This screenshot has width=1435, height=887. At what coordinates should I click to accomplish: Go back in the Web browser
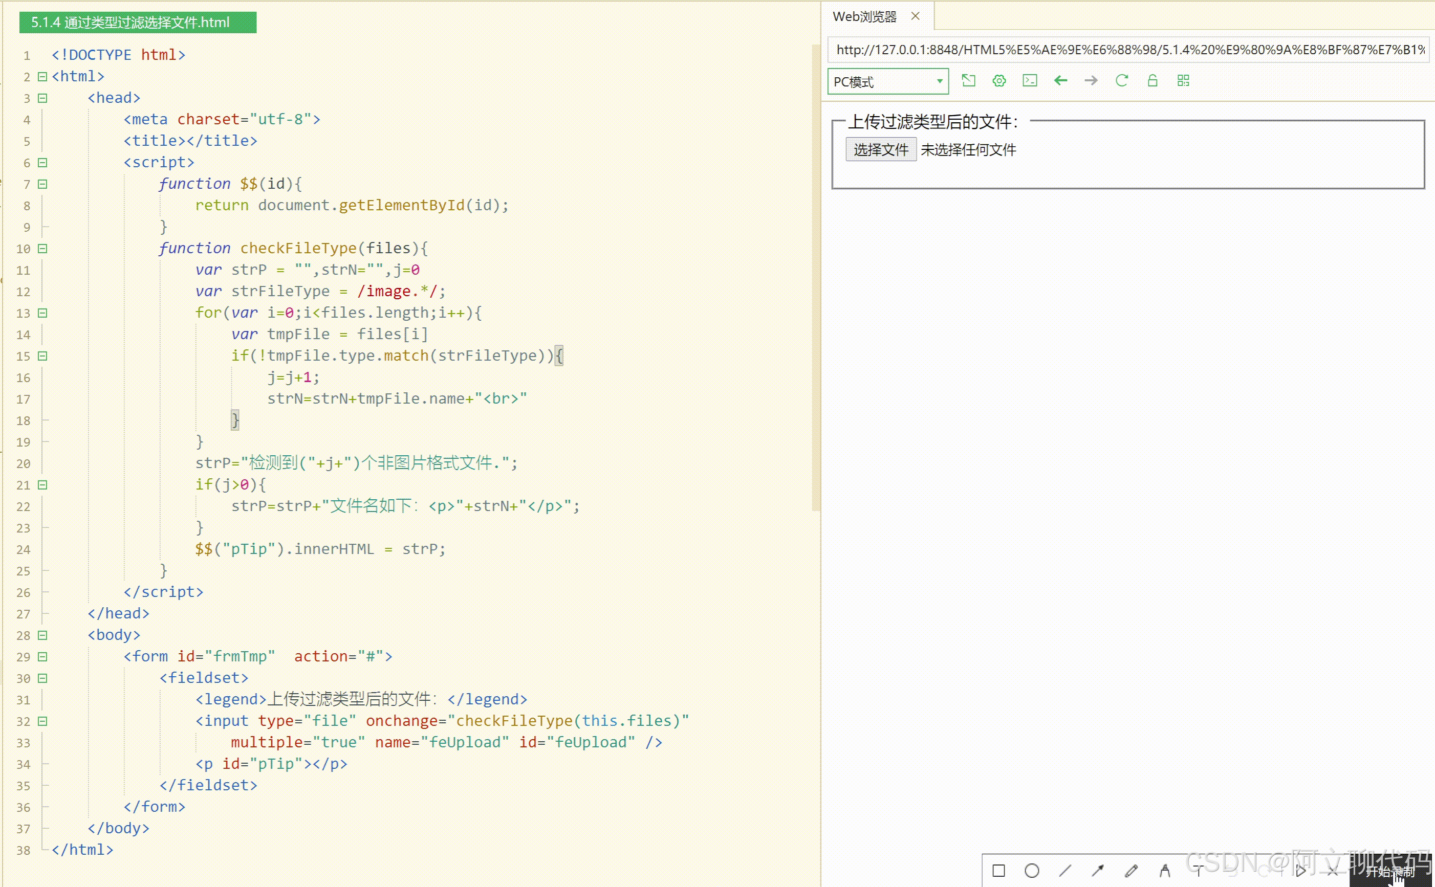(1060, 80)
